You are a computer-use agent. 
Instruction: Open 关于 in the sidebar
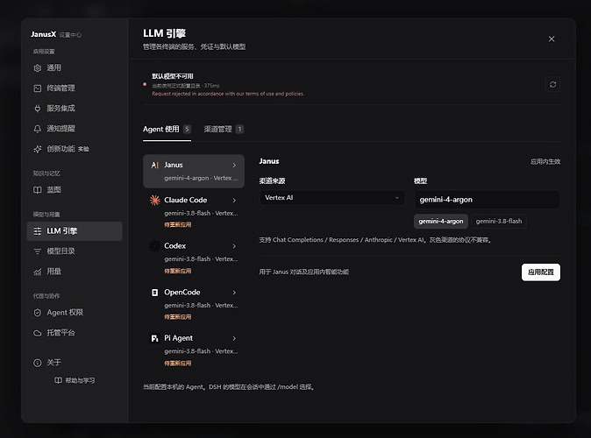(x=75, y=363)
